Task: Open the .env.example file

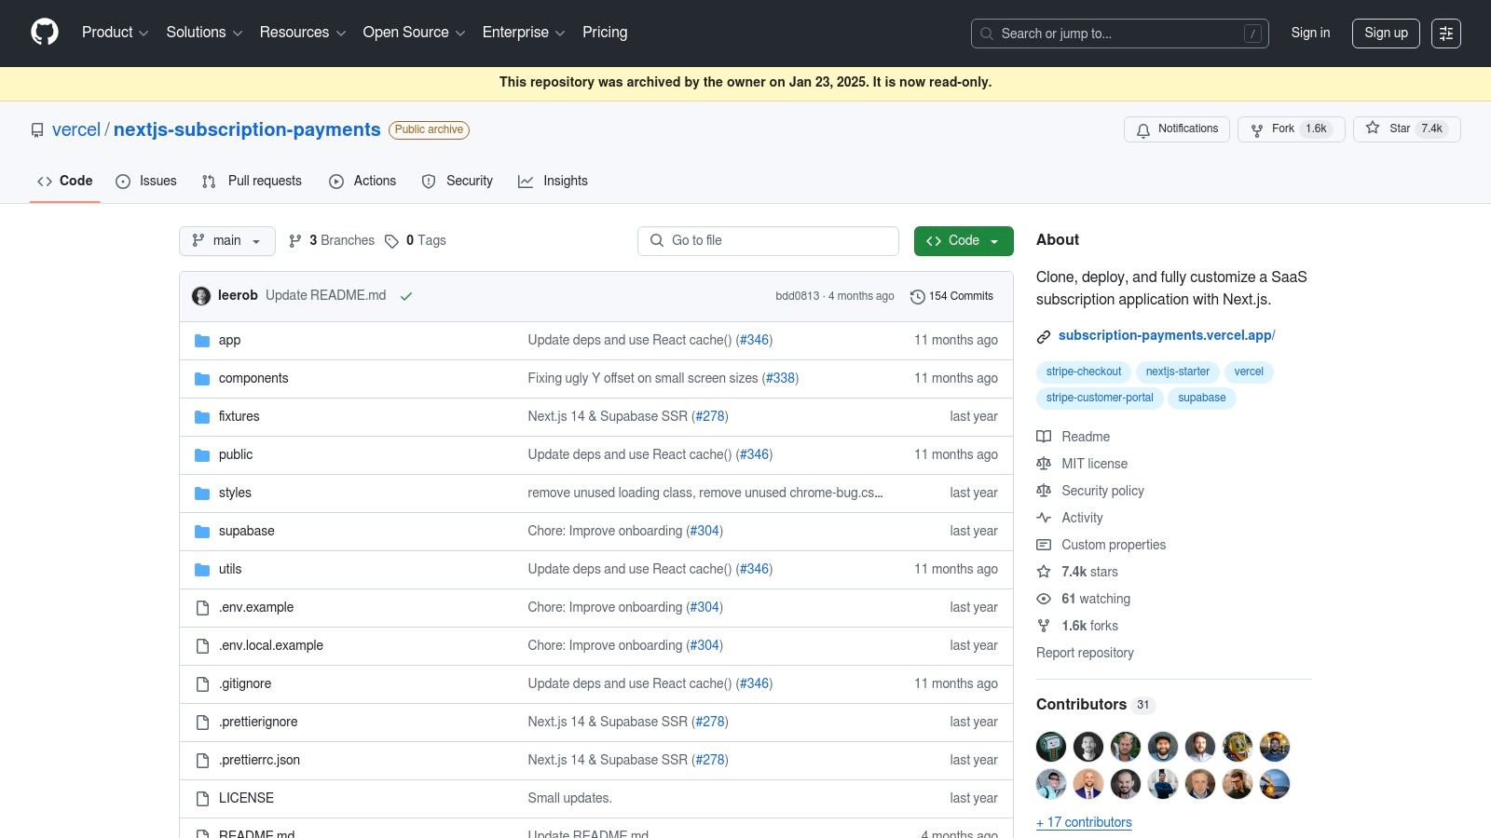Action: pos(256,607)
